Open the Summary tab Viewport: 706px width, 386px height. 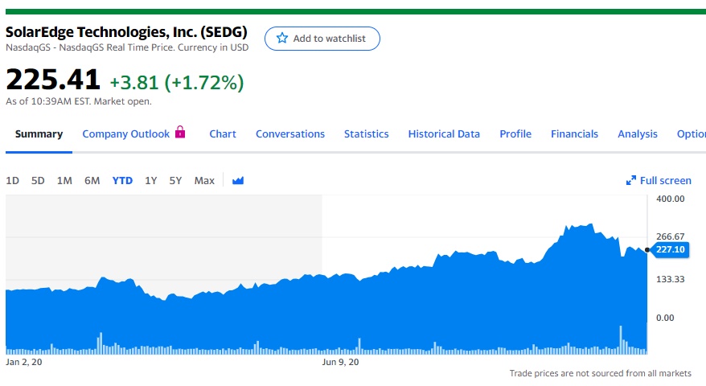pos(39,133)
